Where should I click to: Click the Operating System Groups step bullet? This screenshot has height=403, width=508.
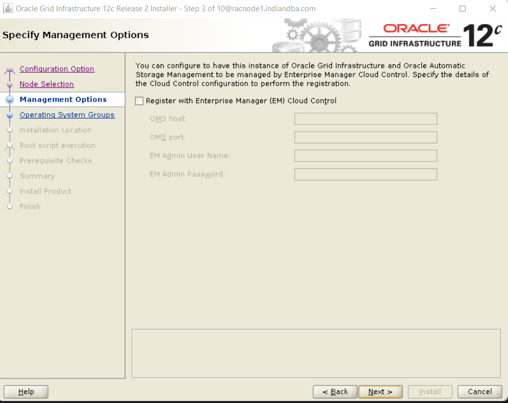coord(10,115)
